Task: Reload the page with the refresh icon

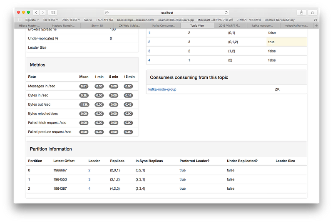Action: (x=226, y=12)
